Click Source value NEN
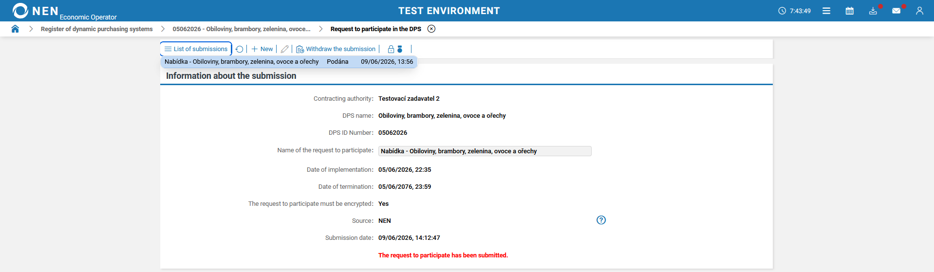Image resolution: width=934 pixels, height=272 pixels. coord(385,221)
